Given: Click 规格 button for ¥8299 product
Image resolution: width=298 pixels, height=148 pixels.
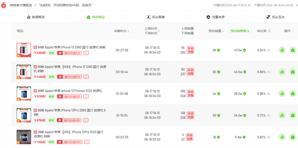Looking at the screenshot, I should 51,97.
